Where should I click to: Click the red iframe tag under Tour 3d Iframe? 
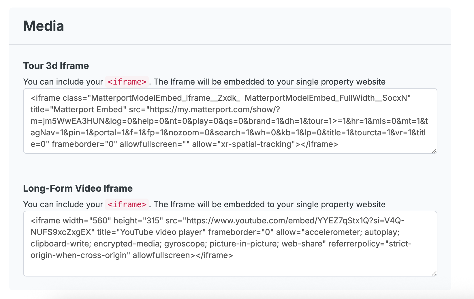pos(127,82)
